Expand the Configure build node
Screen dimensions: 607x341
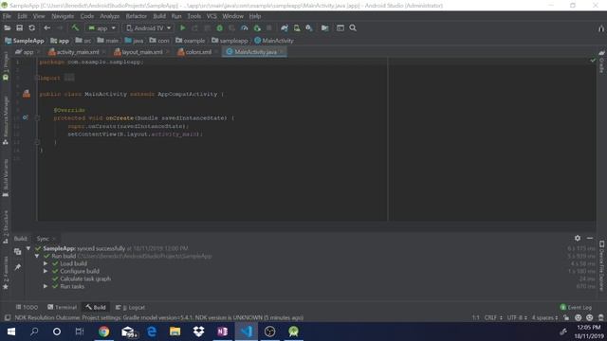[x=46, y=271]
